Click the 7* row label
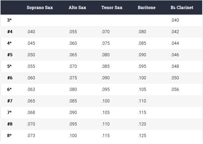The height and width of the screenshot is (144, 203). click(9, 113)
